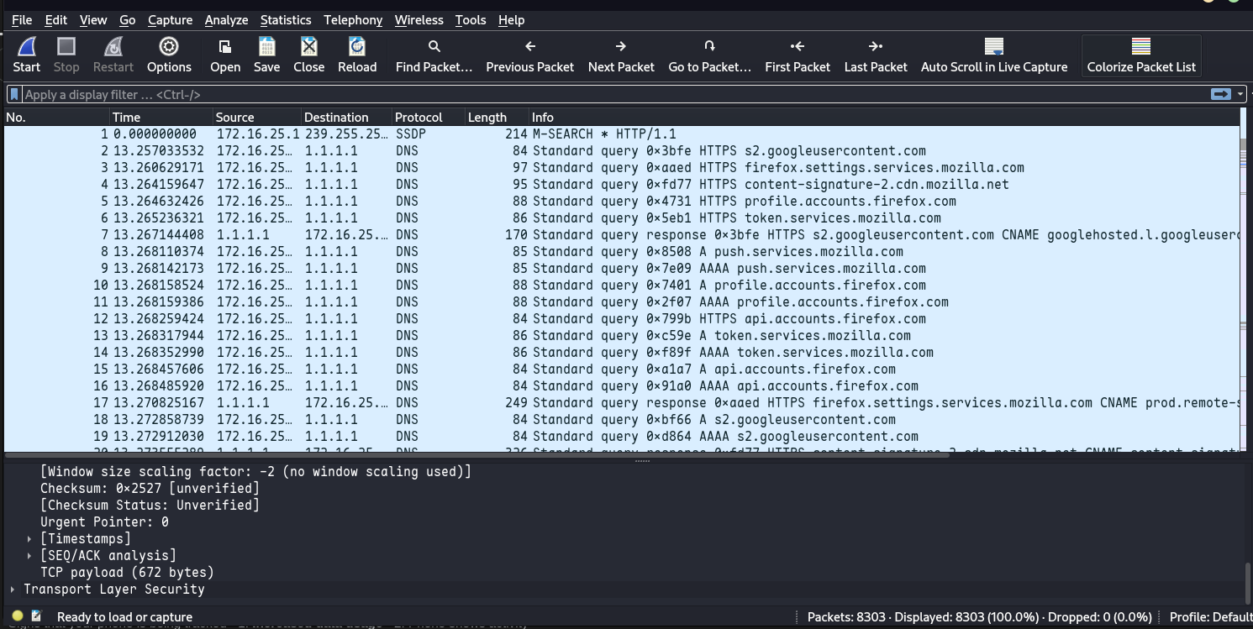
Task: Sort by Source column header
Action: [257, 118]
